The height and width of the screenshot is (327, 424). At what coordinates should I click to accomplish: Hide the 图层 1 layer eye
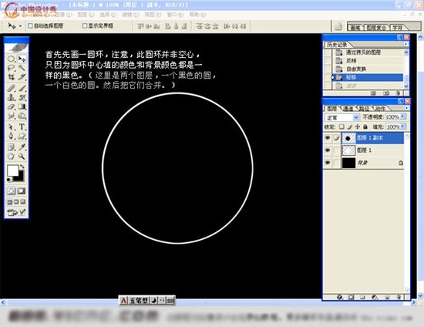click(328, 150)
